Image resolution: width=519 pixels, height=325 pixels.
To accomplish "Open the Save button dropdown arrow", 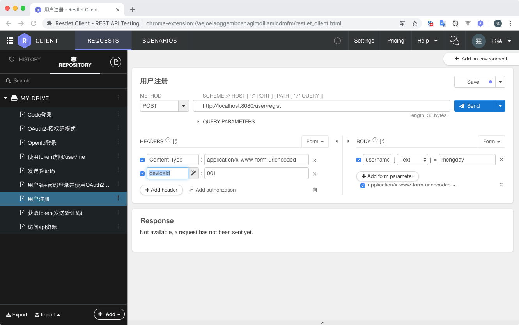I will [500, 82].
